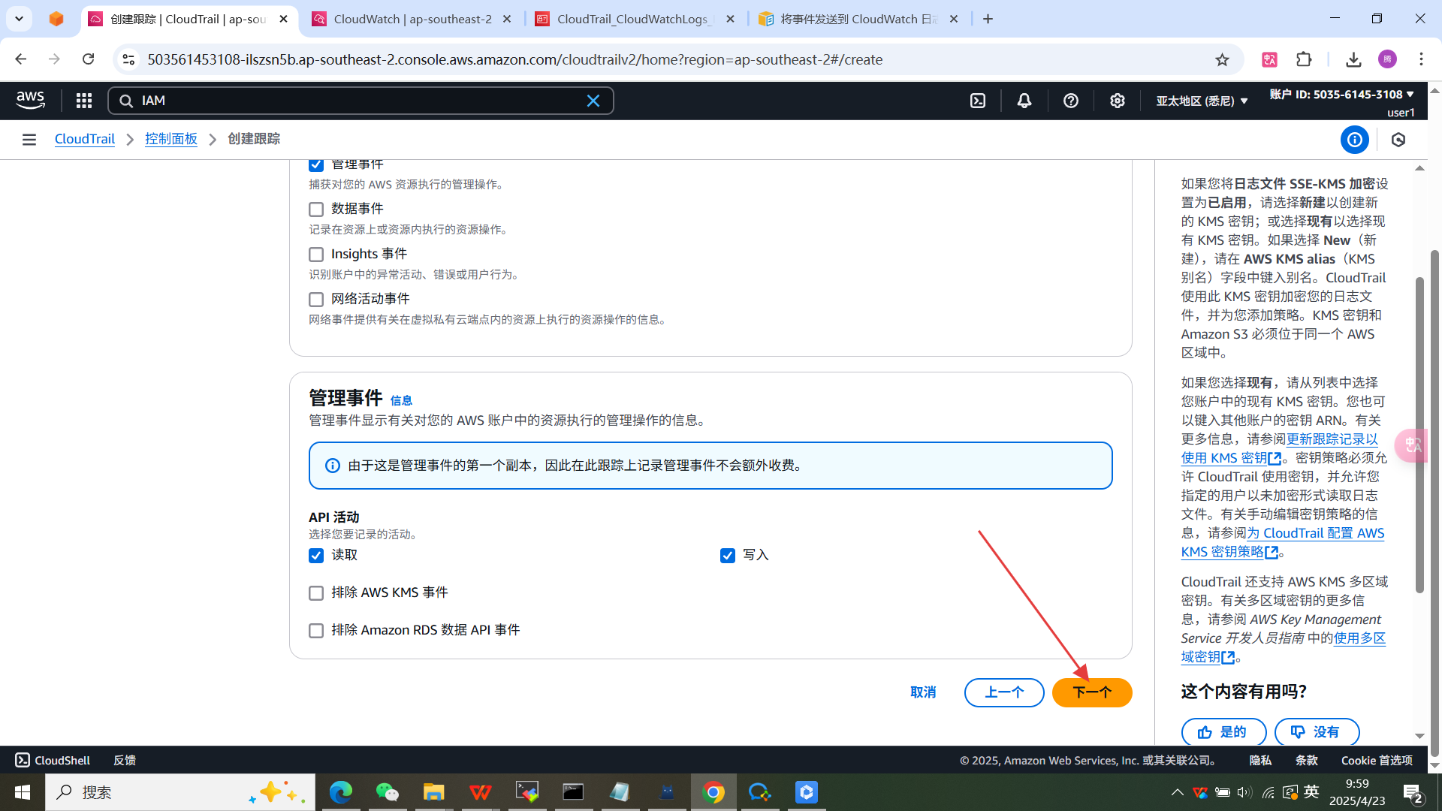Open AWS console settings gear

(1118, 101)
